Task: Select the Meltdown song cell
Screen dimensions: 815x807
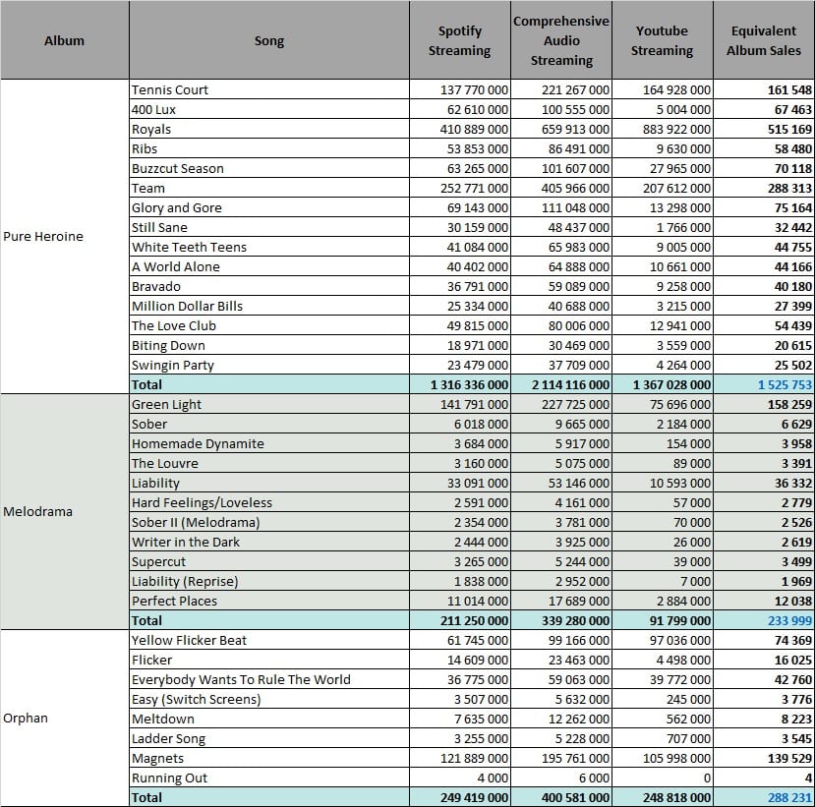Action: click(269, 719)
